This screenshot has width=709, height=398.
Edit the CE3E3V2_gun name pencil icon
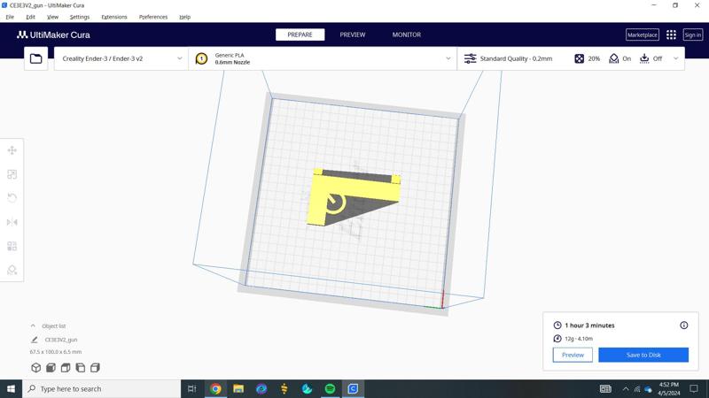pyautogui.click(x=35, y=340)
